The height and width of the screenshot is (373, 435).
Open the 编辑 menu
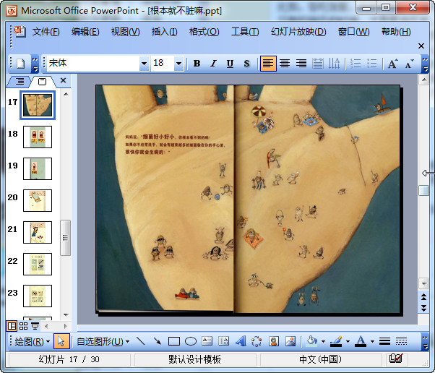pos(85,32)
